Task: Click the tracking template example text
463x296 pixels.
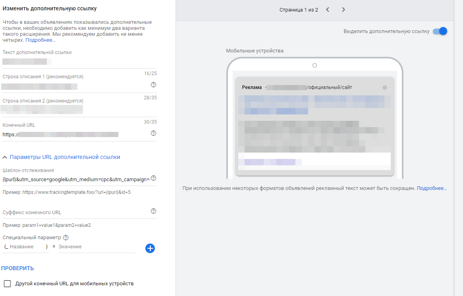Action: tap(66, 192)
